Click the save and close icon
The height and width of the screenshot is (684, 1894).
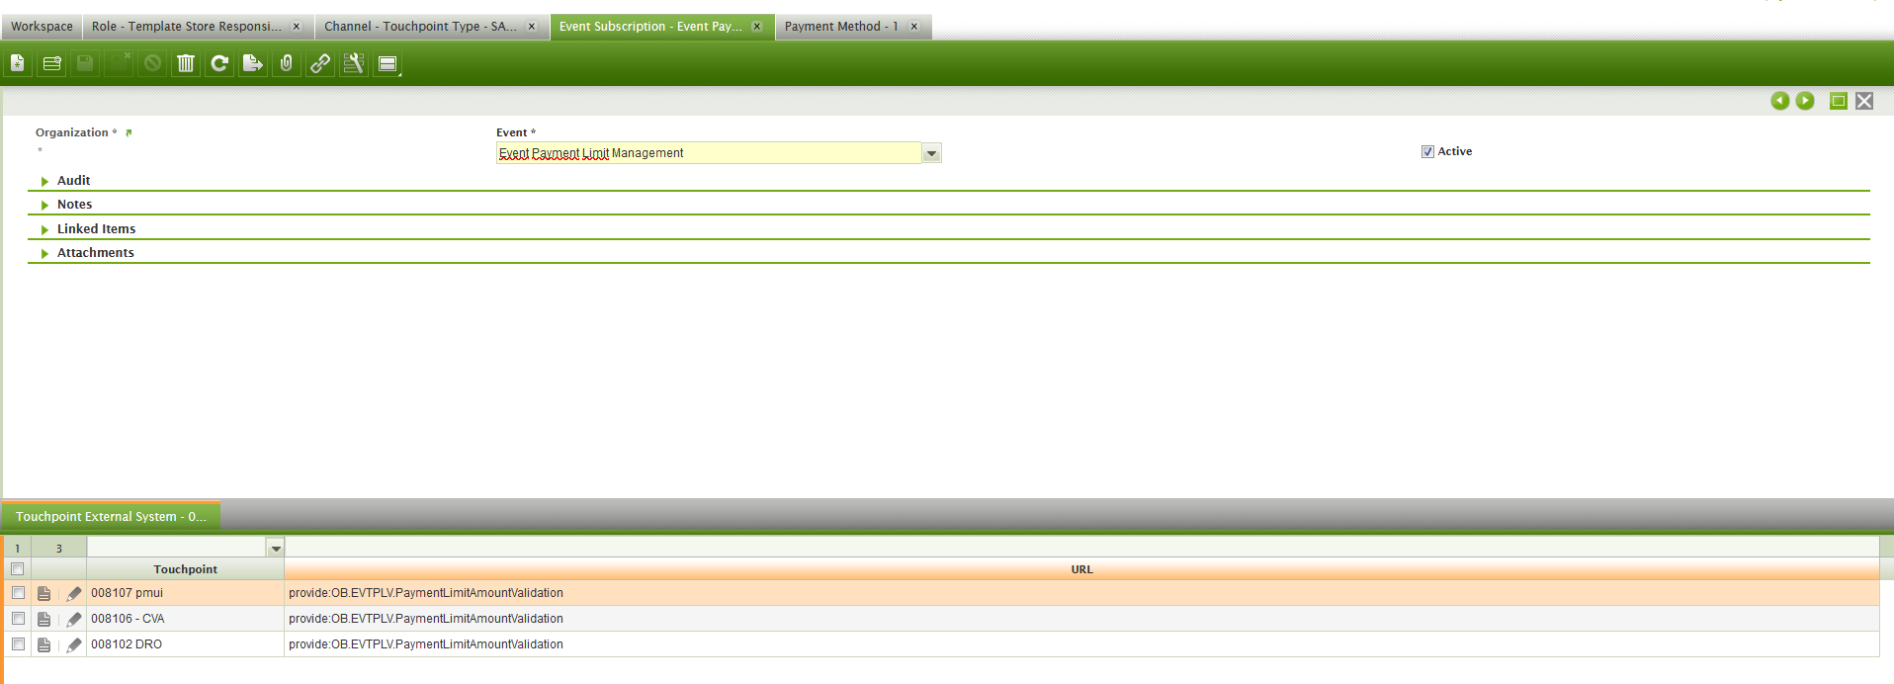click(120, 63)
